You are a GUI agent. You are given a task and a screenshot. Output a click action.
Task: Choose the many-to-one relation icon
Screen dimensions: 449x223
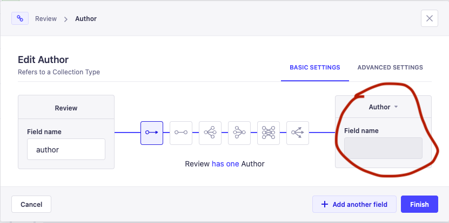click(239, 133)
